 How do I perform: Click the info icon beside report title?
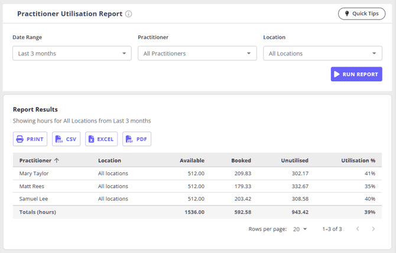128,14
